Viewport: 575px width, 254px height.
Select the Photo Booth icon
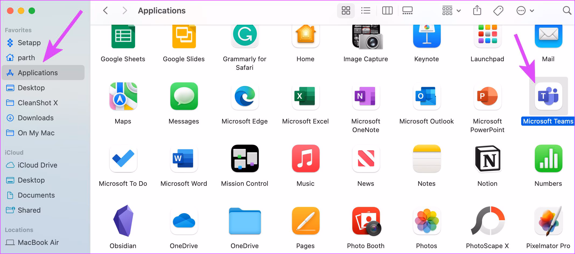point(366,221)
